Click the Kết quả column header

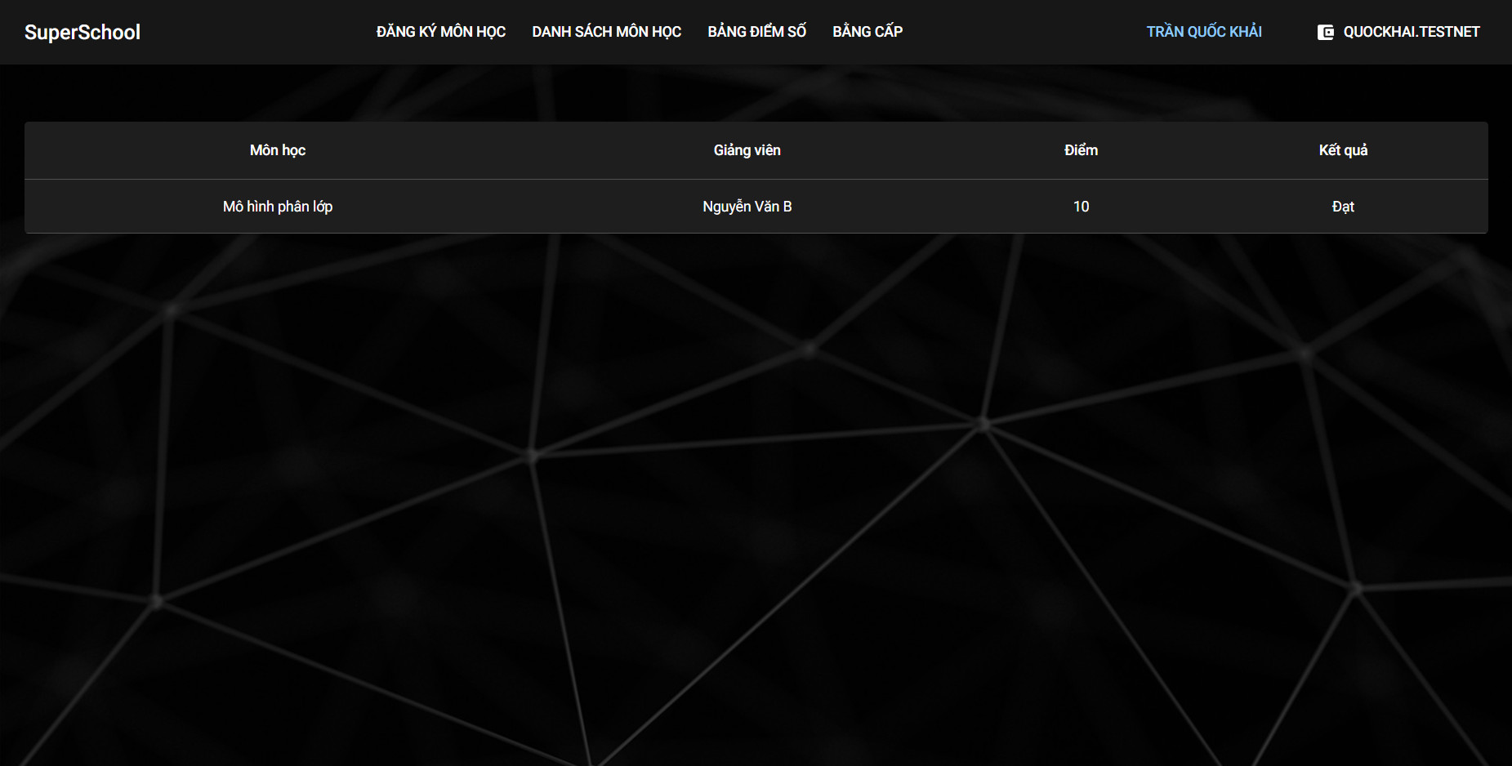coord(1343,150)
